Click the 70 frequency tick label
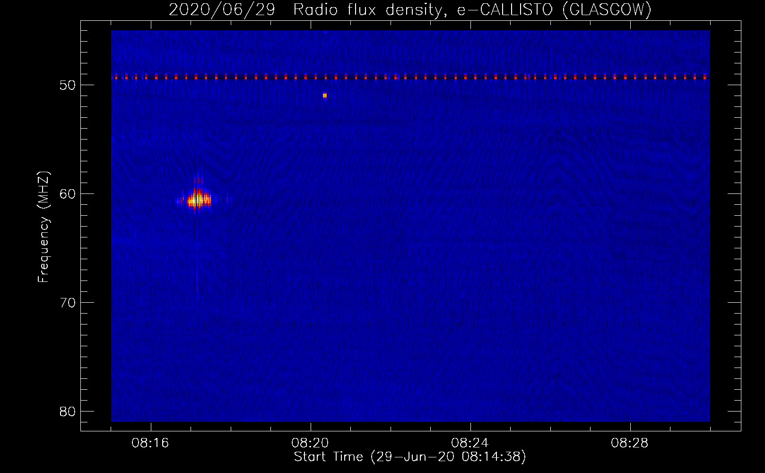Viewport: 765px width, 473px height. (68, 303)
